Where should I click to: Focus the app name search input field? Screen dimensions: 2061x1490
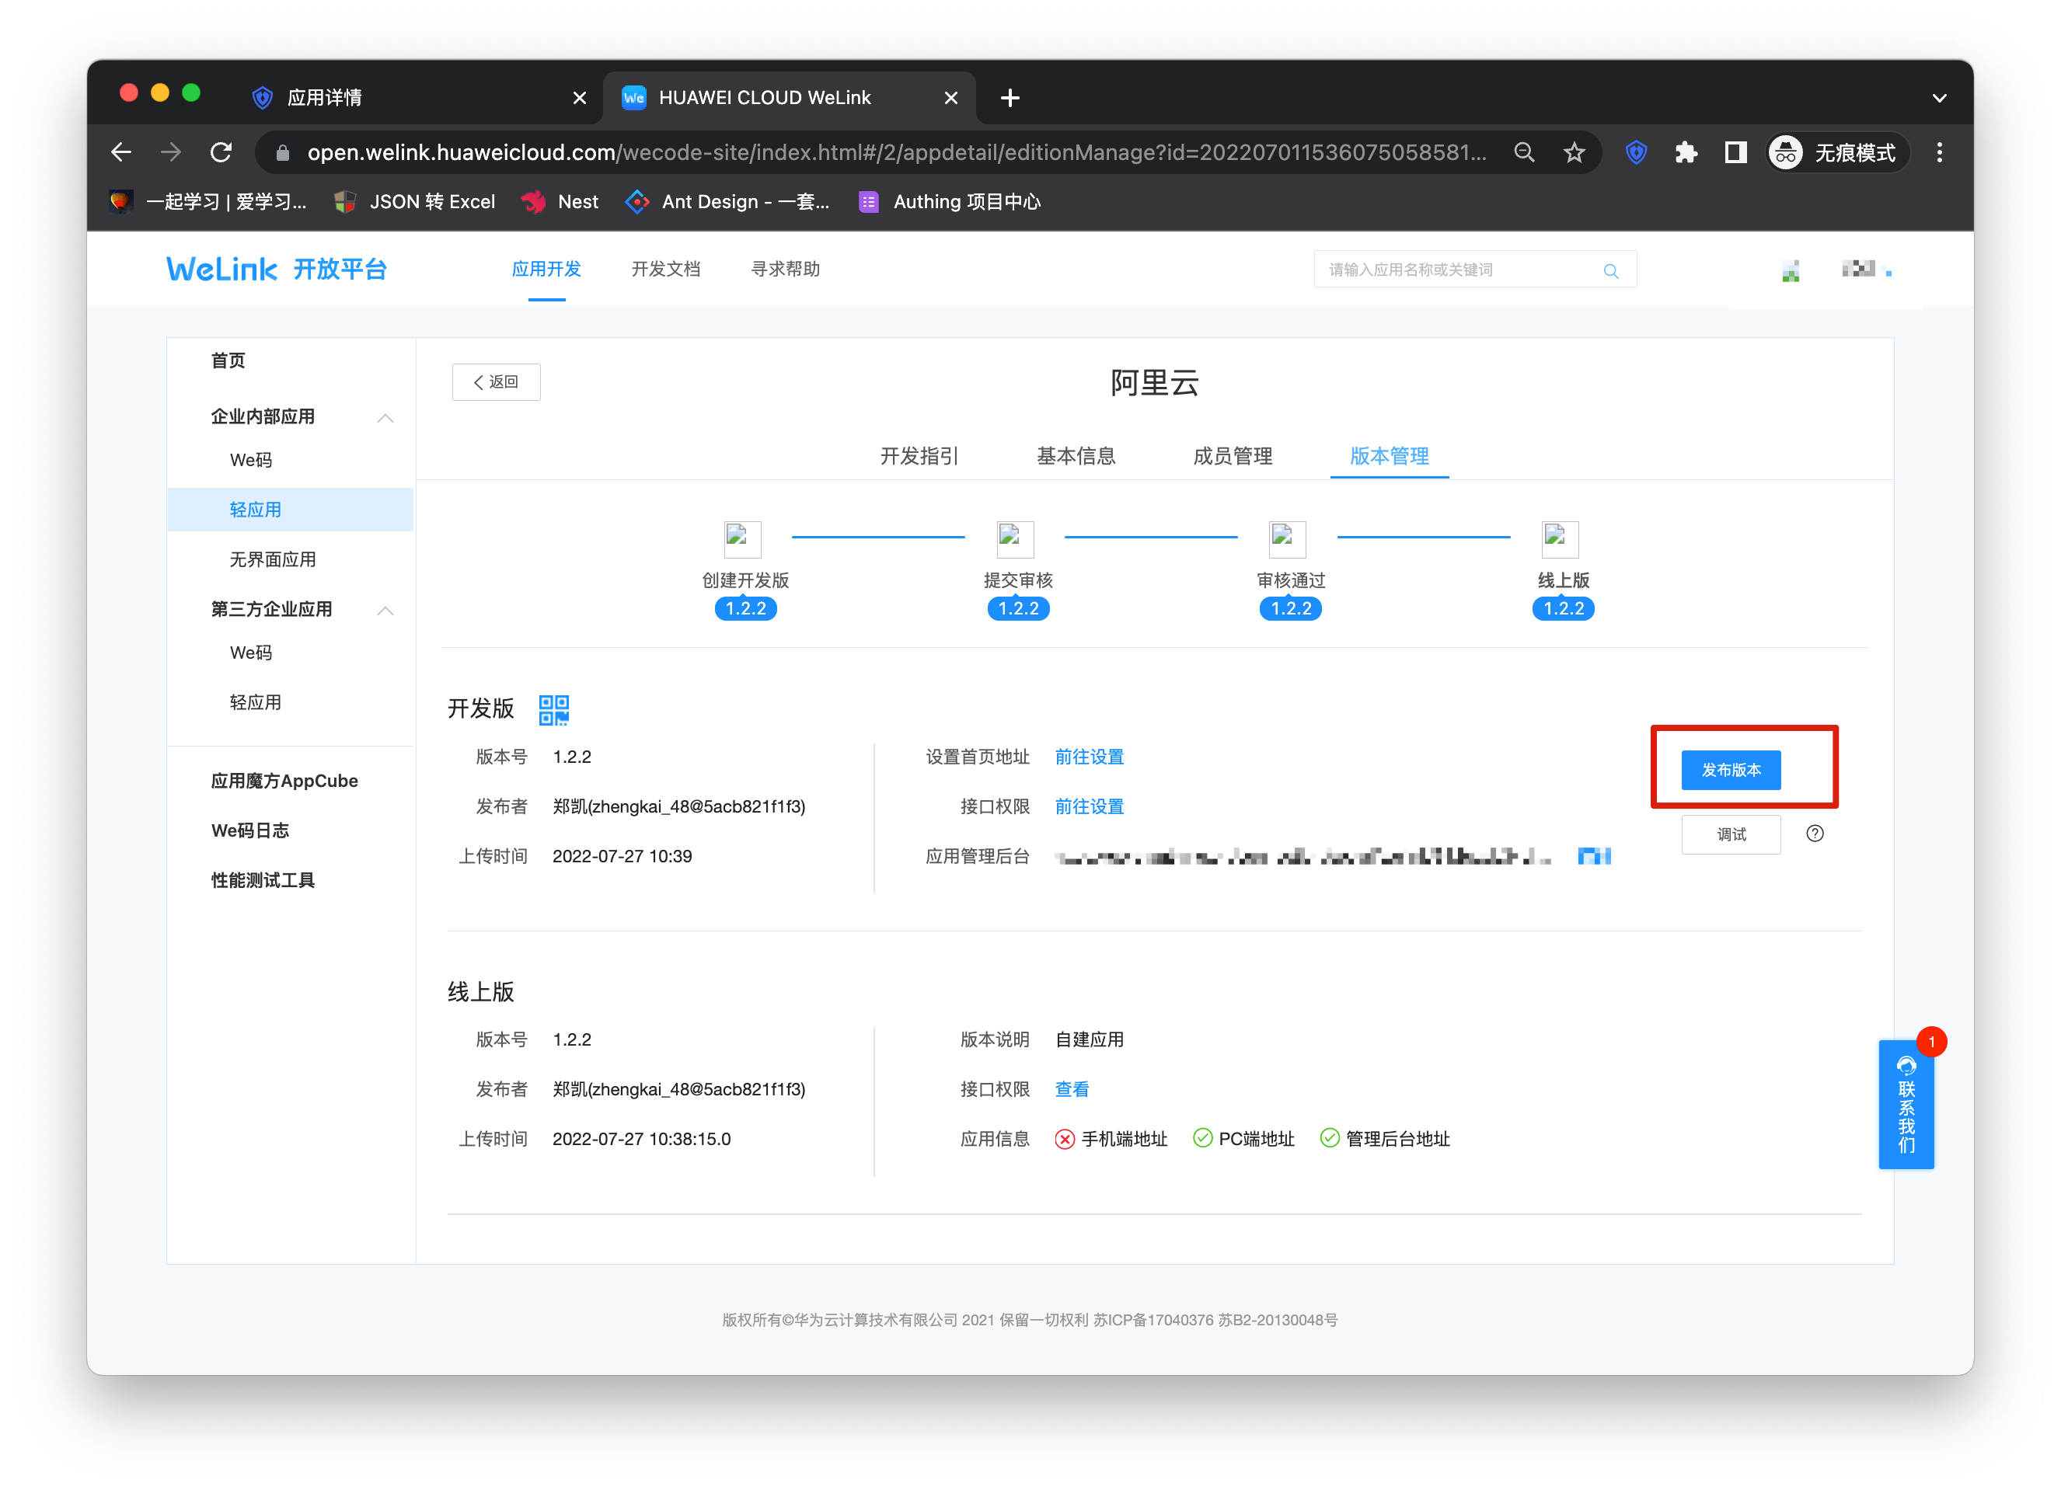point(1454,270)
